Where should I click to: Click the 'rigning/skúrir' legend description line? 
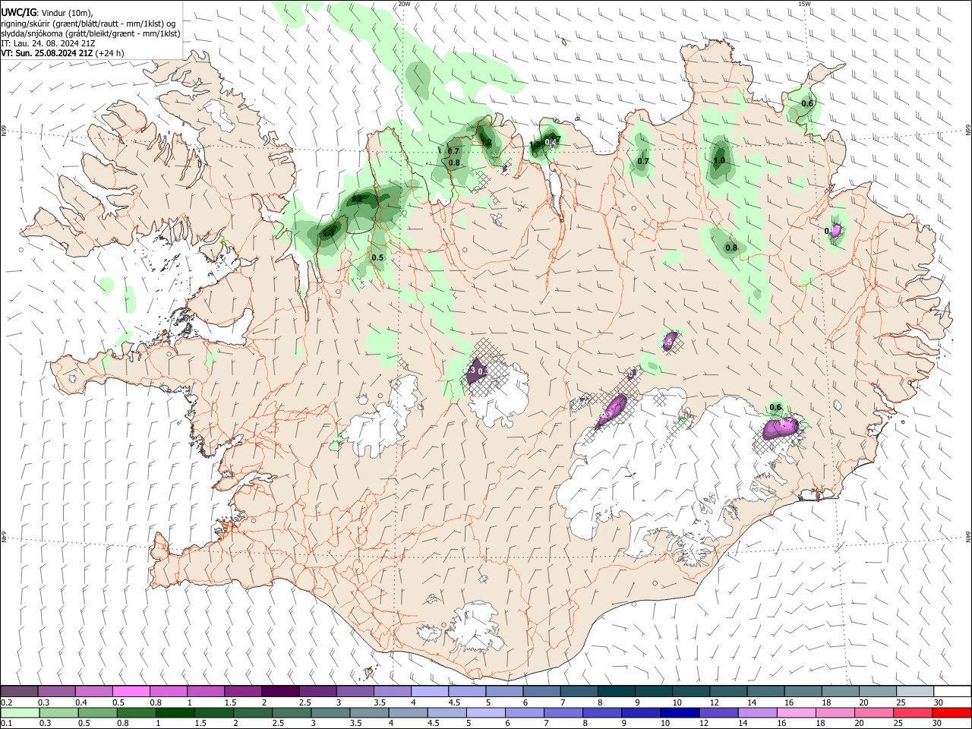[x=89, y=24]
